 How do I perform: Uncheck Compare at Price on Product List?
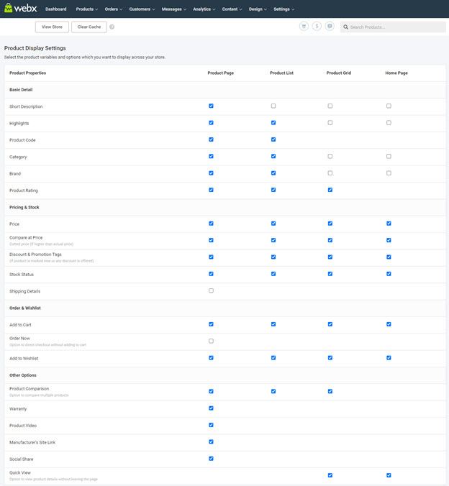[x=273, y=240]
